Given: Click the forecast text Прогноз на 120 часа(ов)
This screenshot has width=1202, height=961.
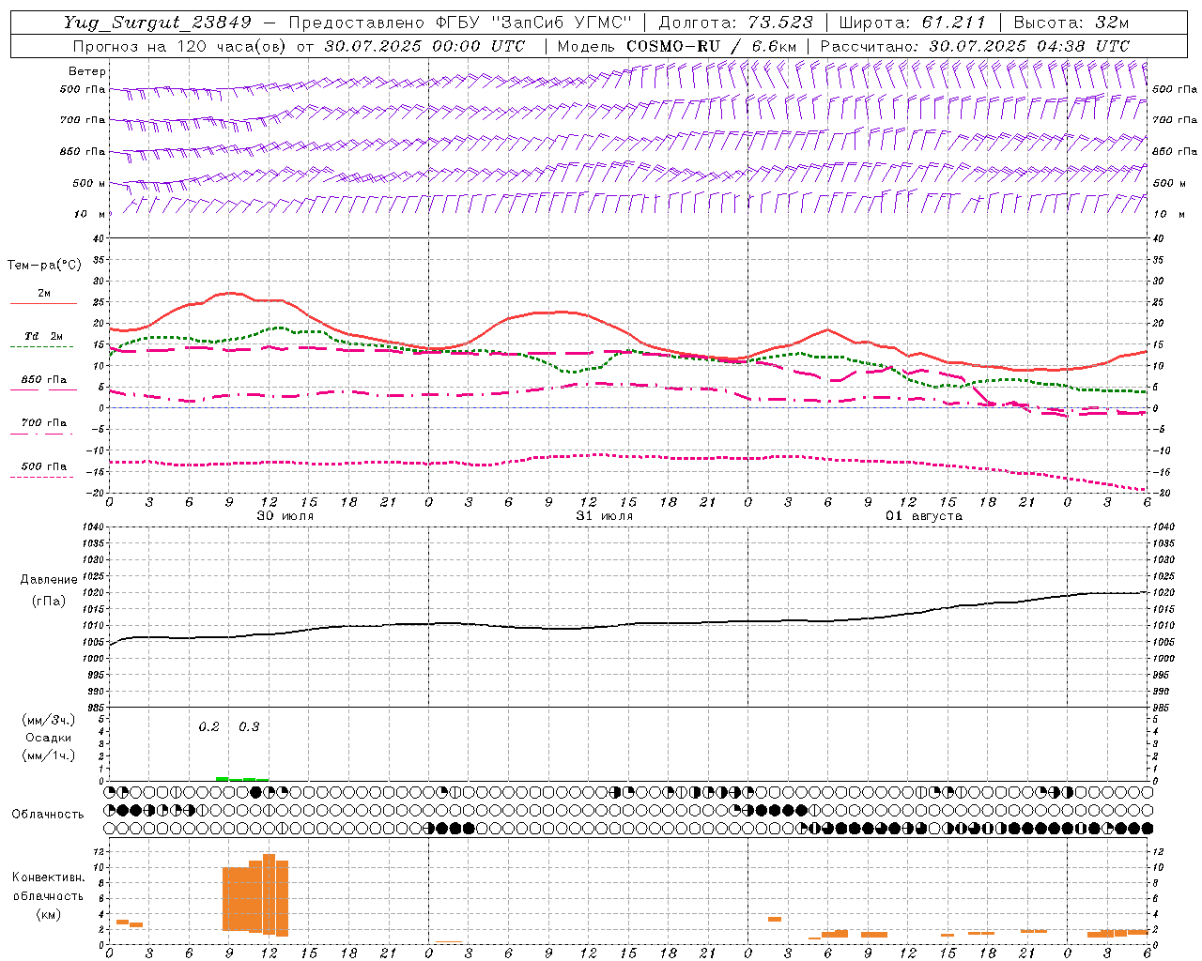Looking at the screenshot, I should [x=180, y=46].
